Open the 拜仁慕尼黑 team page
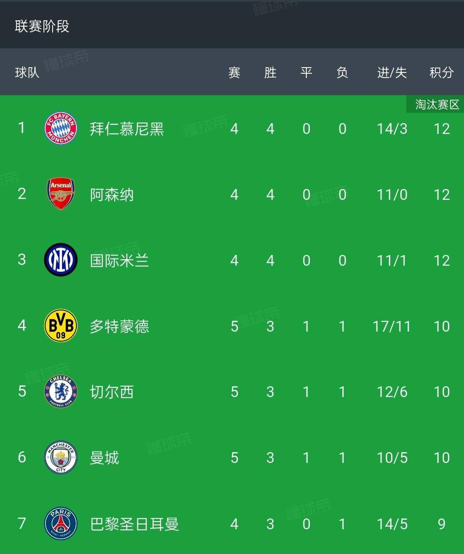 pyautogui.click(x=127, y=129)
